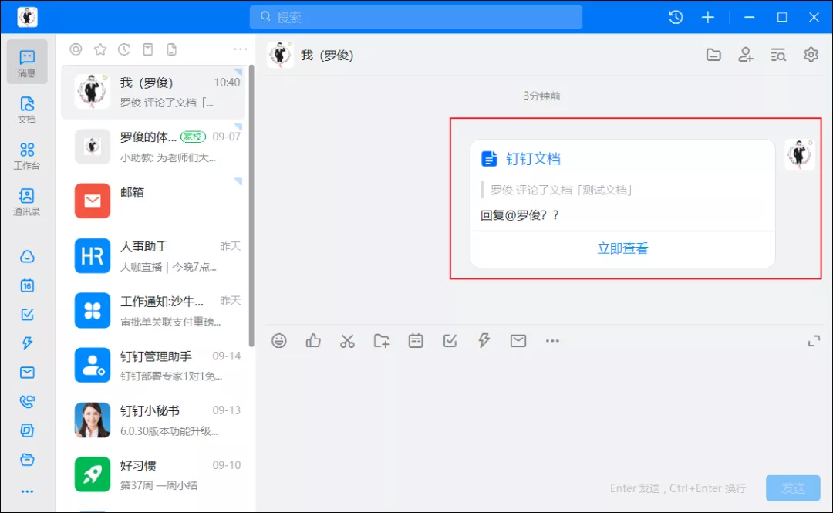Open the calendar icon showing 16
833x513 pixels.
pos(27,285)
